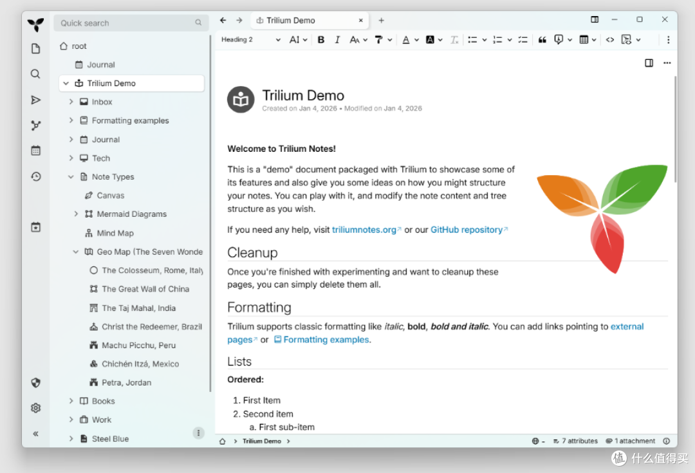Open a new tab with plus button
Screen dimensions: 695x473
[x=381, y=21]
